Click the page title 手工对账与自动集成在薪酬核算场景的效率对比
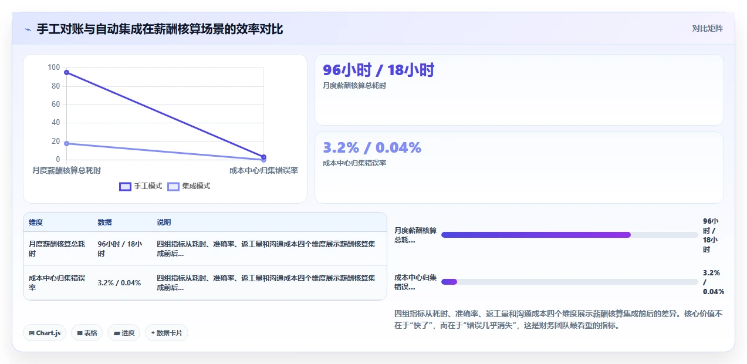This screenshot has width=747, height=364. [x=160, y=29]
